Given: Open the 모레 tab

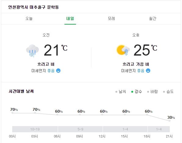Looking at the screenshot, I should (111, 18).
